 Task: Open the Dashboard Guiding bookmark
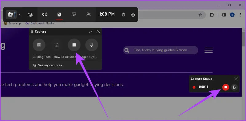(41, 24)
